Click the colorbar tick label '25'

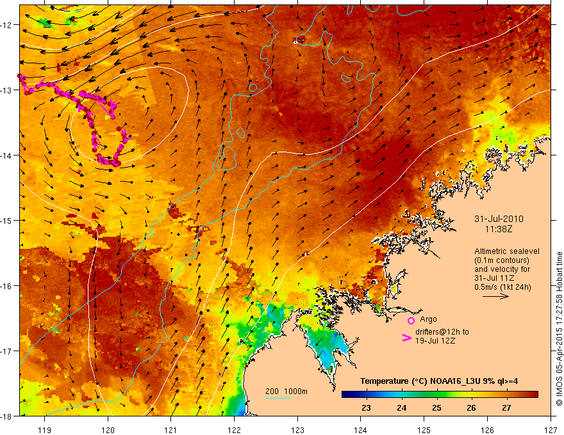pyautogui.click(x=436, y=407)
